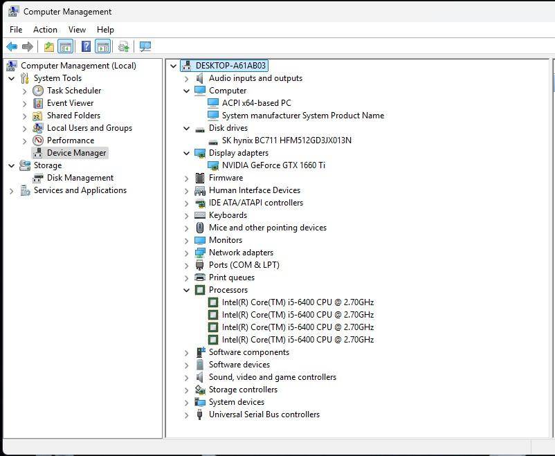Click the Back arrow in the toolbar
Screen dimensions: 555x456
coord(12,46)
